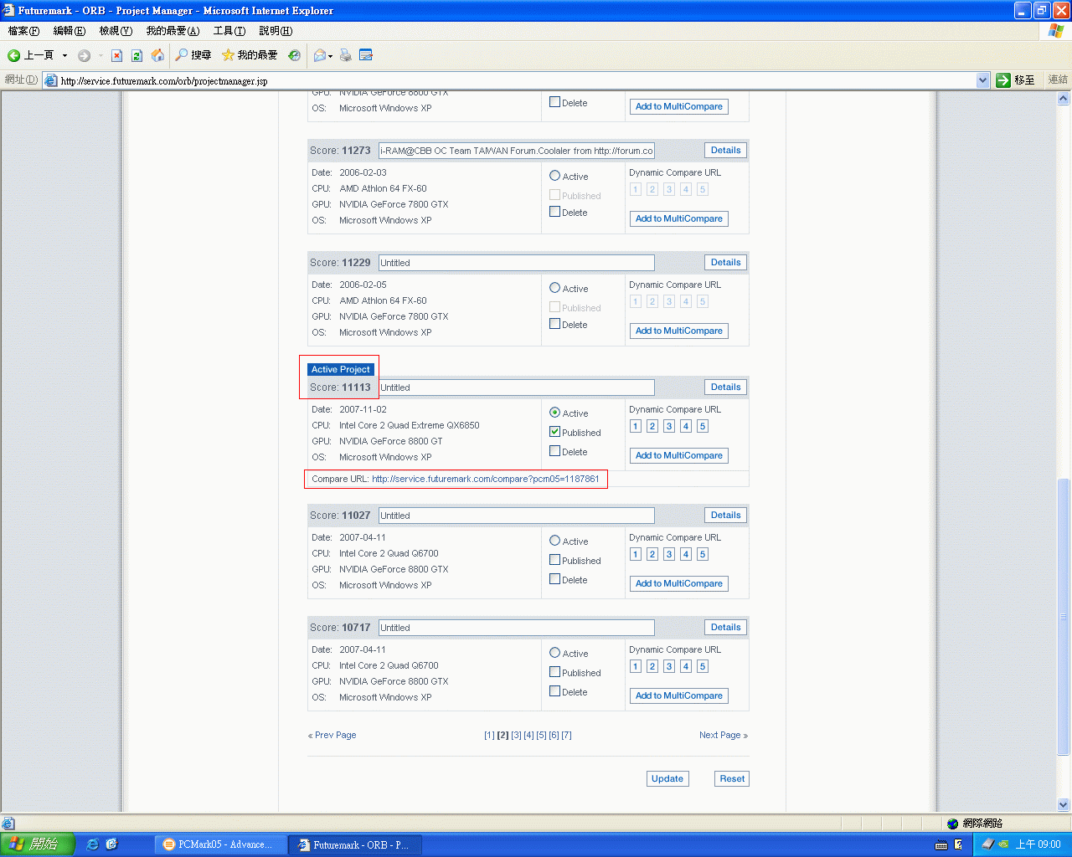
Task: Click Details for score 11113
Action: point(726,387)
